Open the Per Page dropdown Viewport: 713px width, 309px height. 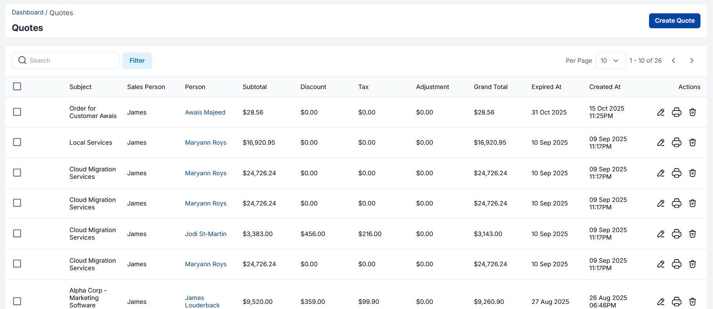[610, 61]
